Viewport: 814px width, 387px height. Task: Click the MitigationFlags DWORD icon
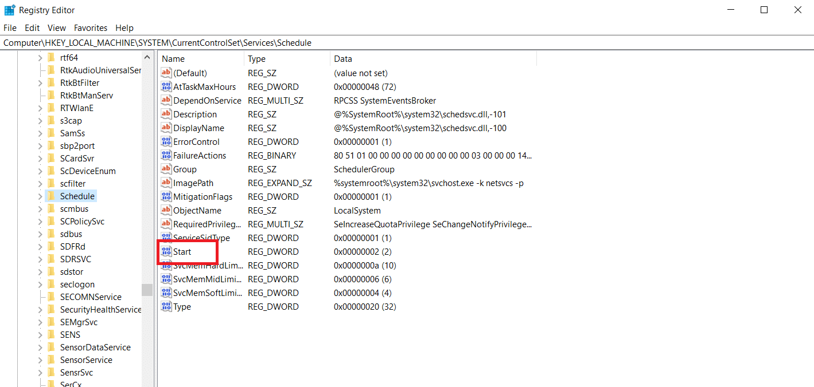pos(166,197)
